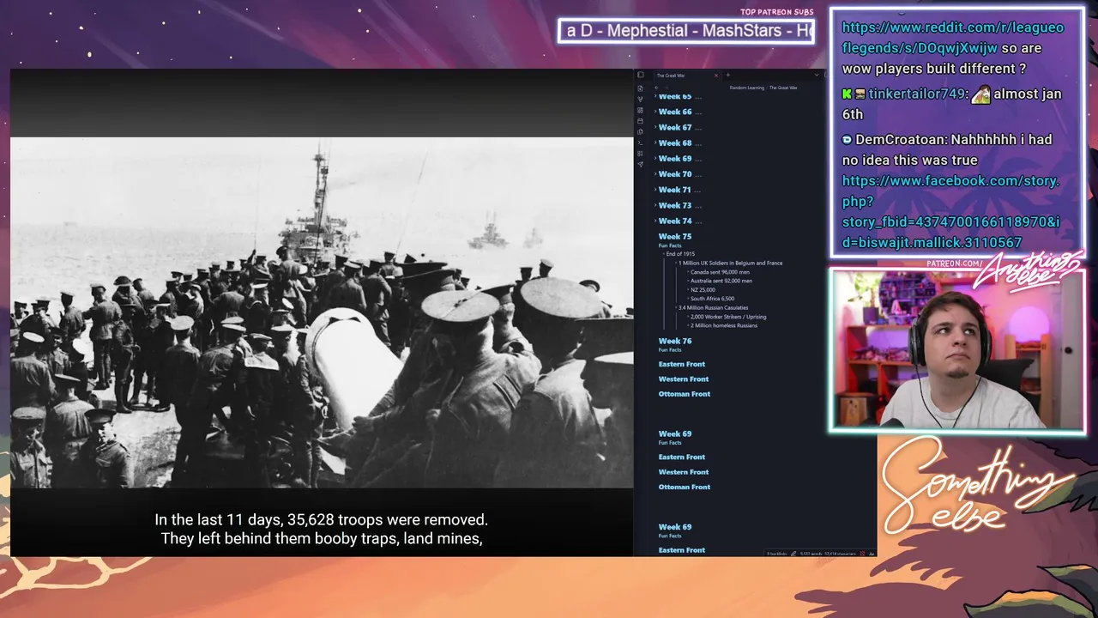Screen dimensions: 1098x618
Task: Expand the Week 67 heading
Action: pyautogui.click(x=656, y=127)
